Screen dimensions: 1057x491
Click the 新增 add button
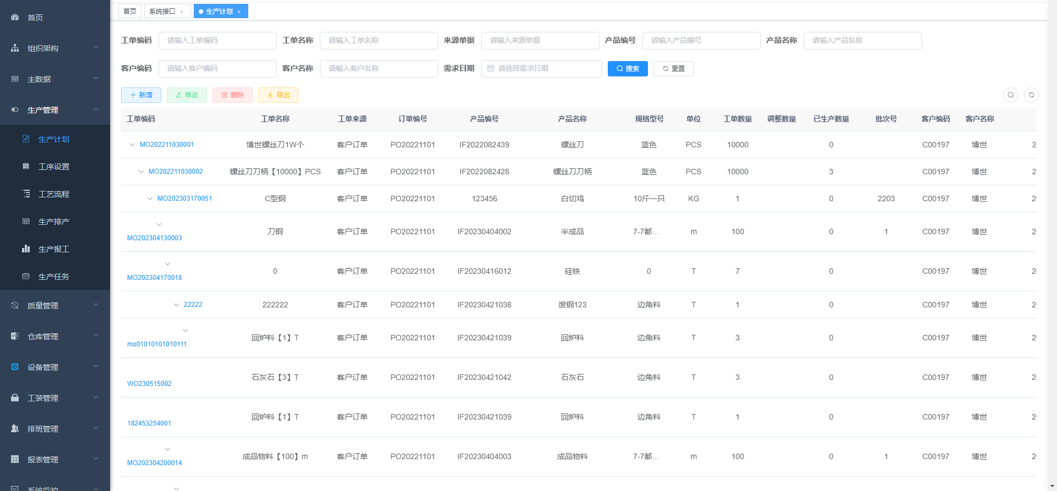click(x=141, y=95)
